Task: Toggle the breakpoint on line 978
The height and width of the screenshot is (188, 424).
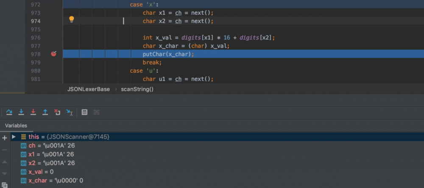Action: [53, 54]
